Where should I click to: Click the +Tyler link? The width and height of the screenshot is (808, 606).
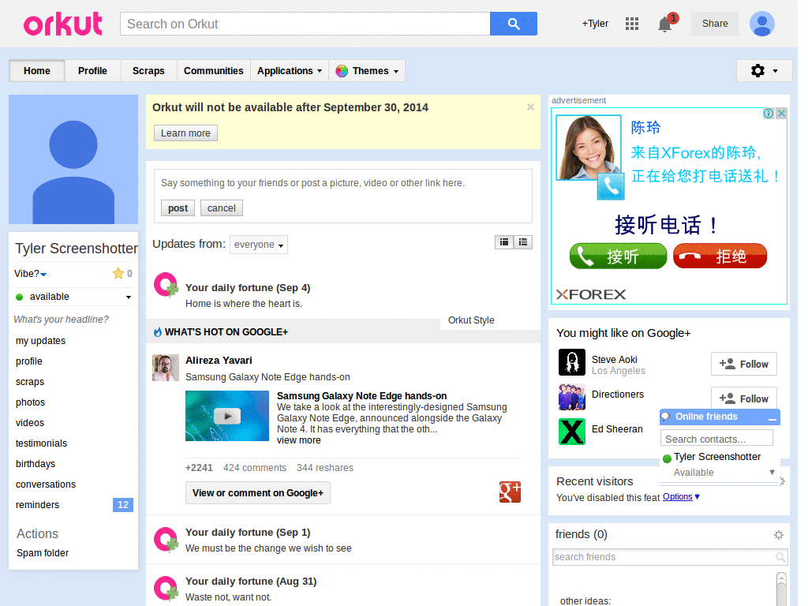595,24
